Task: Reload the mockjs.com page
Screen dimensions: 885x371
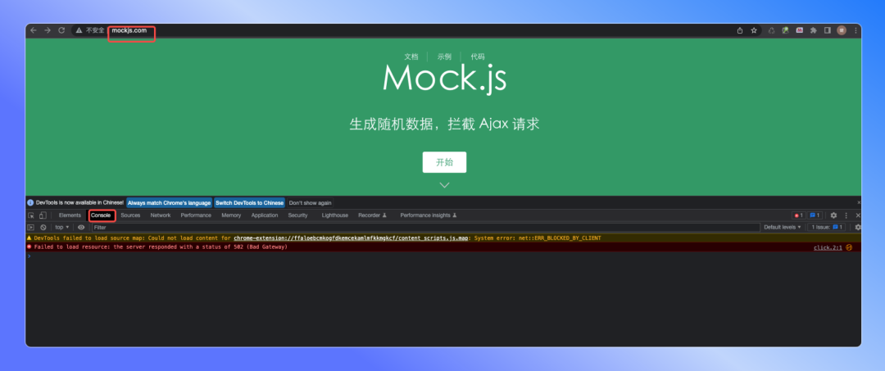Action: tap(61, 30)
